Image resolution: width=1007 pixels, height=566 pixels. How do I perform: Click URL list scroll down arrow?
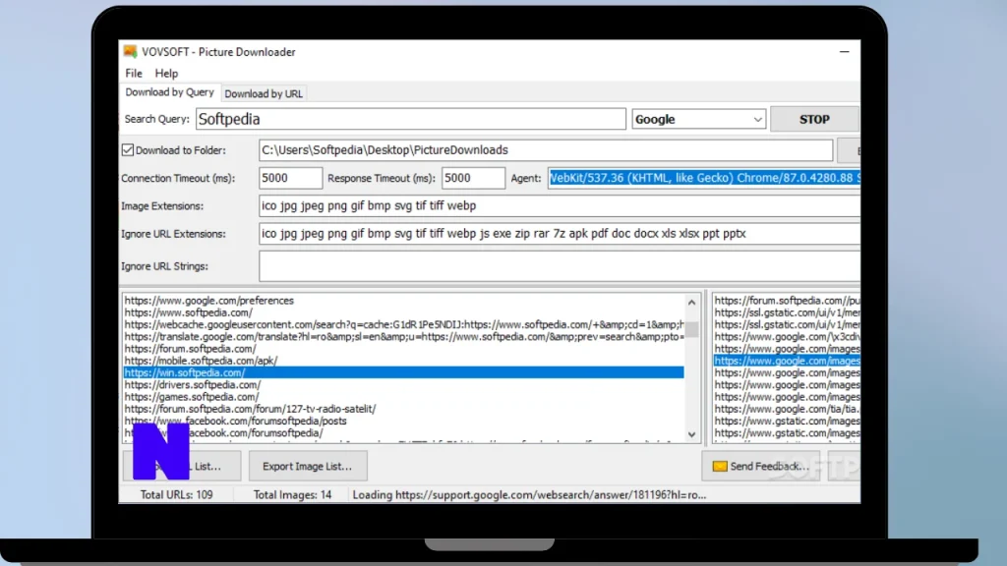pos(691,434)
